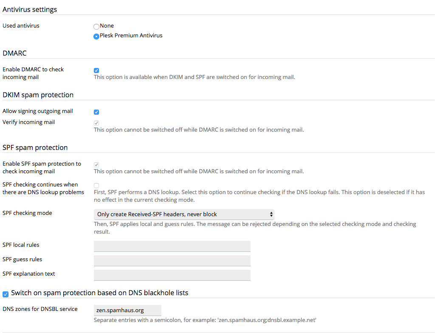Uncheck spam protection based on DNS blackhole lists

tap(6, 294)
